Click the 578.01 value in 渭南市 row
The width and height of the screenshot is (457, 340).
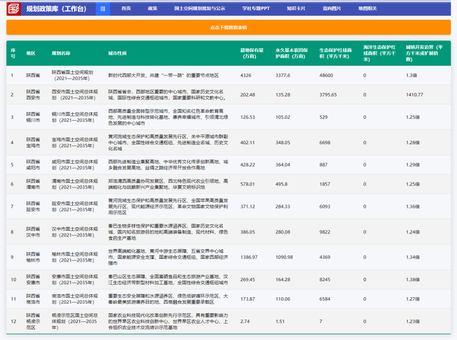pos(248,184)
